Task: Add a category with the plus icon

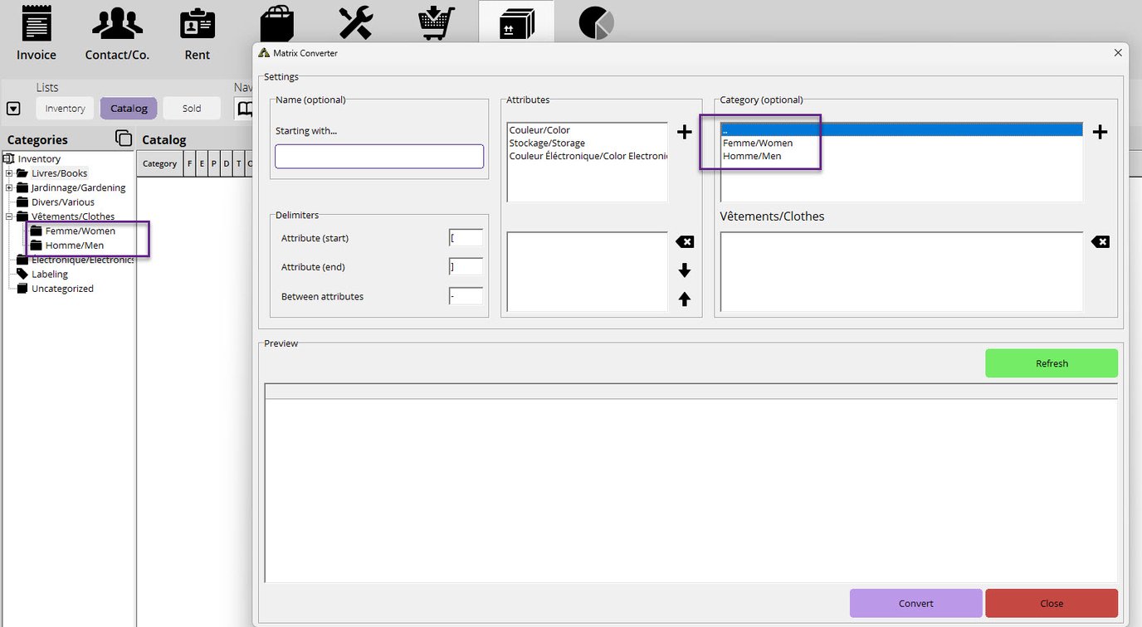Action: point(1100,131)
